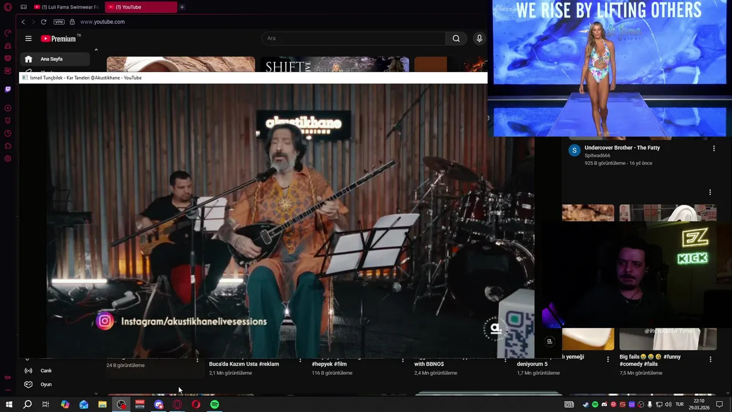Focus the YouTube 'Ara' search box

click(x=353, y=38)
